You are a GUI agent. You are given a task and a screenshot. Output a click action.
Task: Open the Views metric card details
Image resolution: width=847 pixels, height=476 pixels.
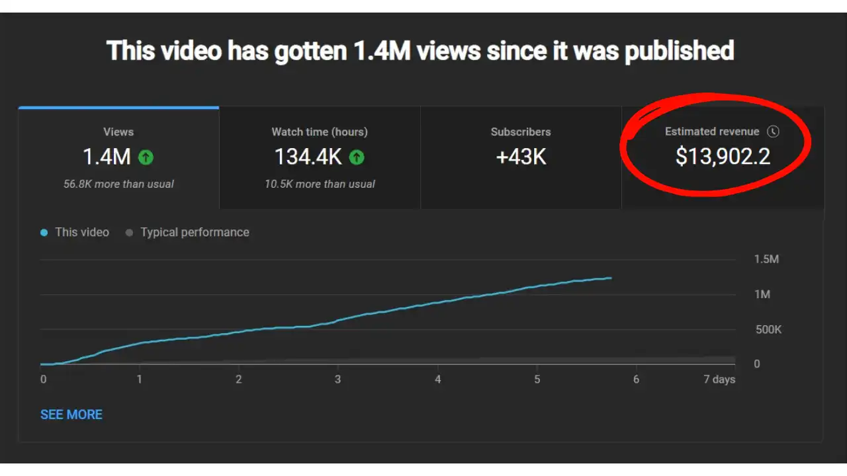point(118,157)
